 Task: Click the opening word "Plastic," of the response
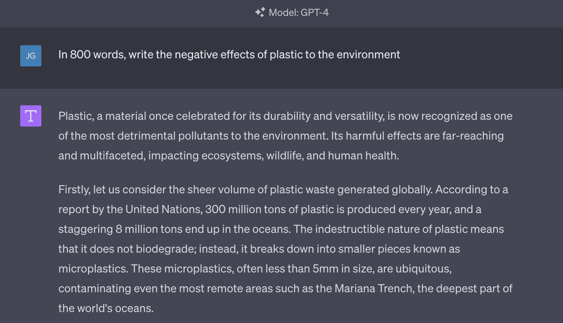tap(76, 116)
